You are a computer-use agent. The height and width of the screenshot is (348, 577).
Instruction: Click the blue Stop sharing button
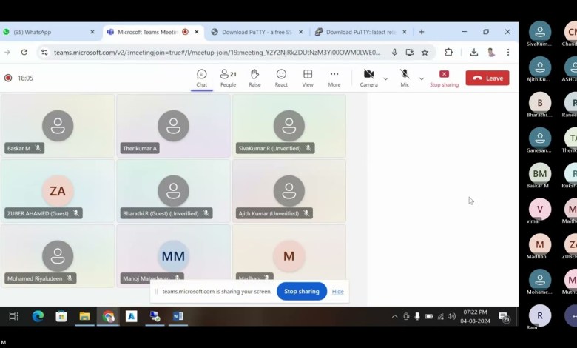point(301,291)
